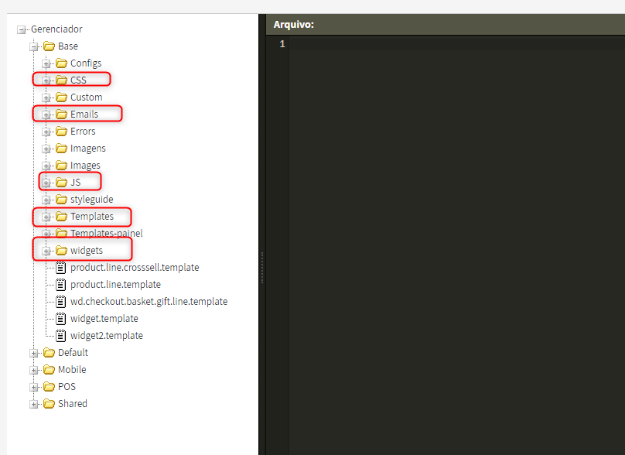Click the Shared folder icon
This screenshot has width=625, height=455.
[x=49, y=404]
